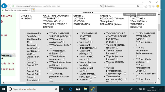Enable the *Artiste/ checkbox
The image size is (165, 92).
(x=91, y=42)
